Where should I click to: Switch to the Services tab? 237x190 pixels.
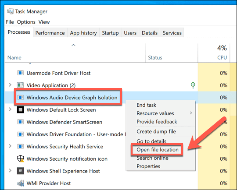[172, 33]
